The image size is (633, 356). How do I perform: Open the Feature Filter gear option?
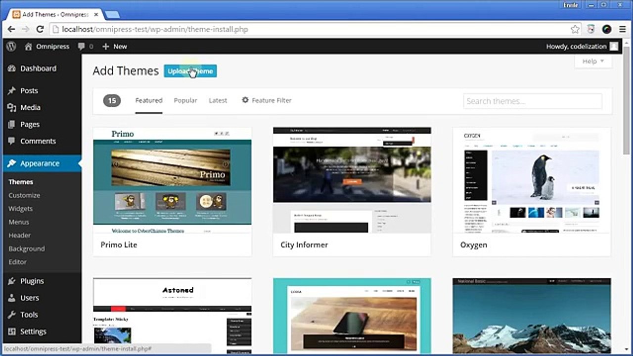pyautogui.click(x=267, y=100)
